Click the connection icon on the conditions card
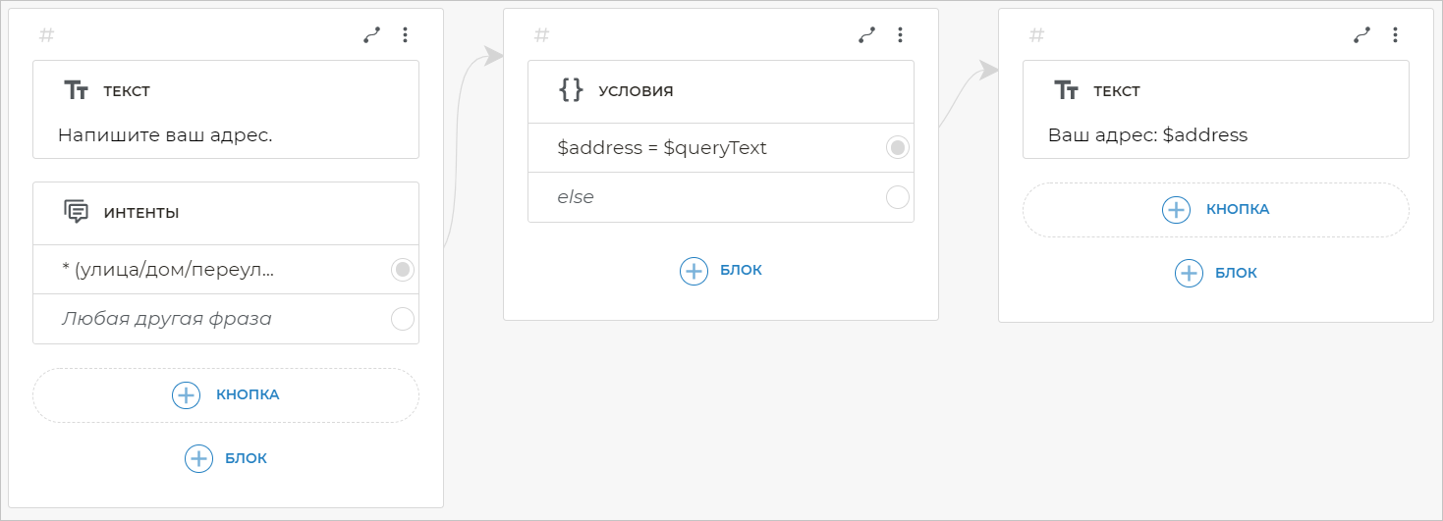Viewport: 1443px width, 521px height. pyautogui.click(x=866, y=35)
